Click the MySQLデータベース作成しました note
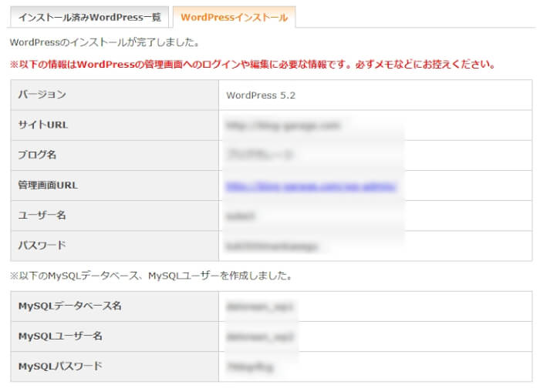 coord(151,276)
